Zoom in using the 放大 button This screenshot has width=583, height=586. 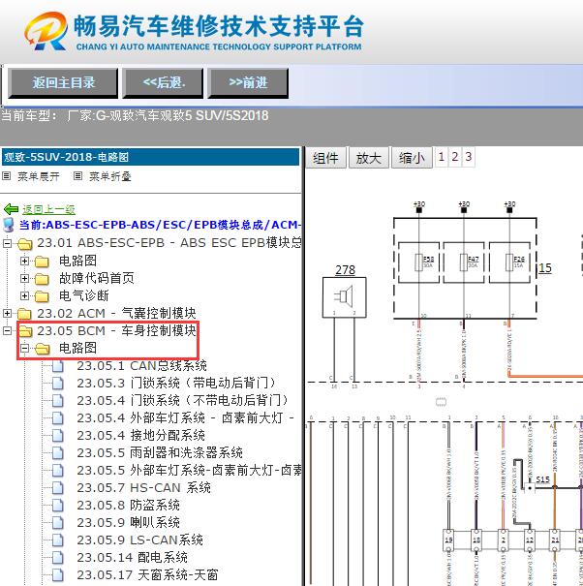pyautogui.click(x=368, y=158)
